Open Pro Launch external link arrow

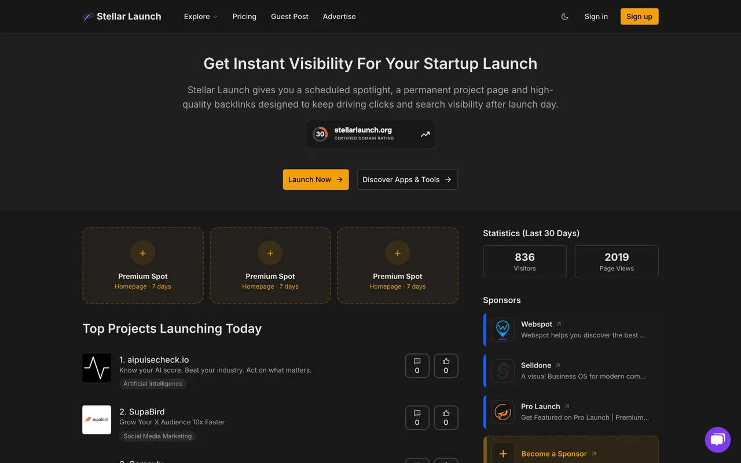click(x=567, y=406)
